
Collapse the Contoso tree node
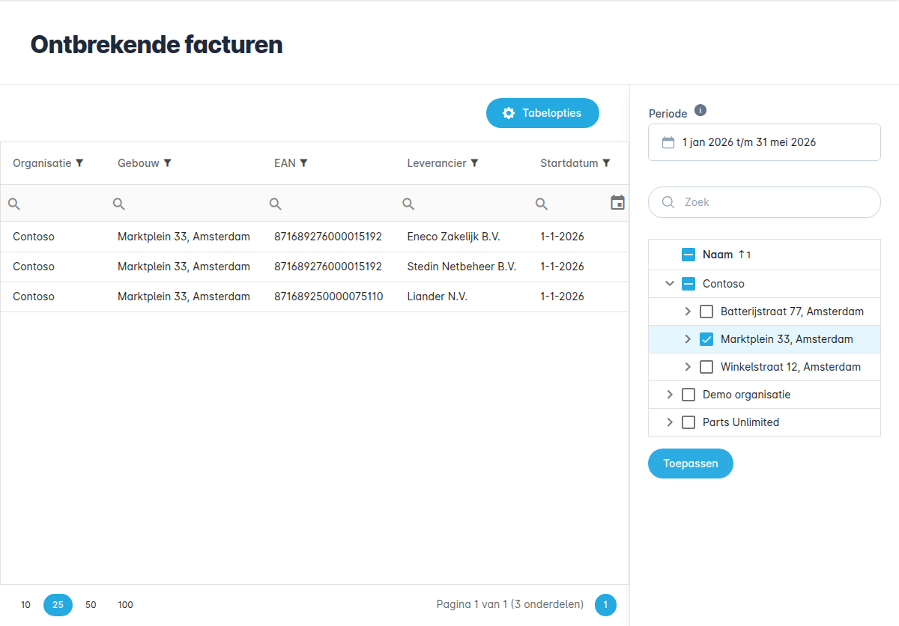click(x=670, y=284)
